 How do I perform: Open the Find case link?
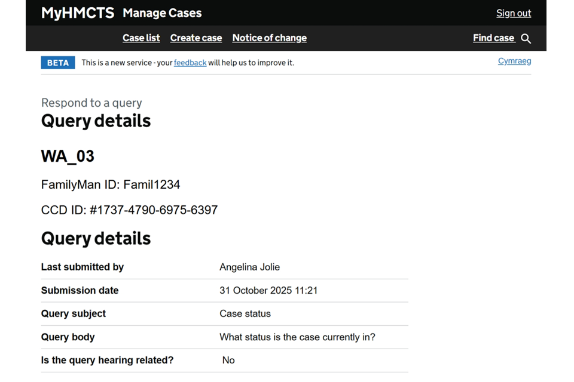click(493, 38)
